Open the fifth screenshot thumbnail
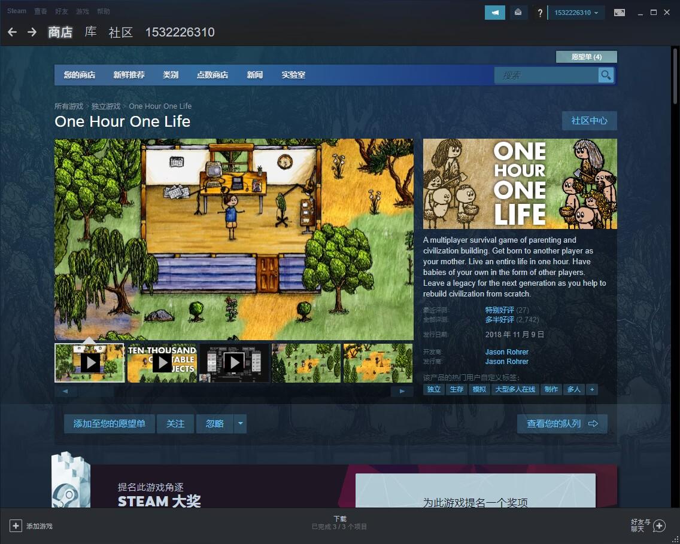Screen dimensions: 680x544 coord(378,363)
